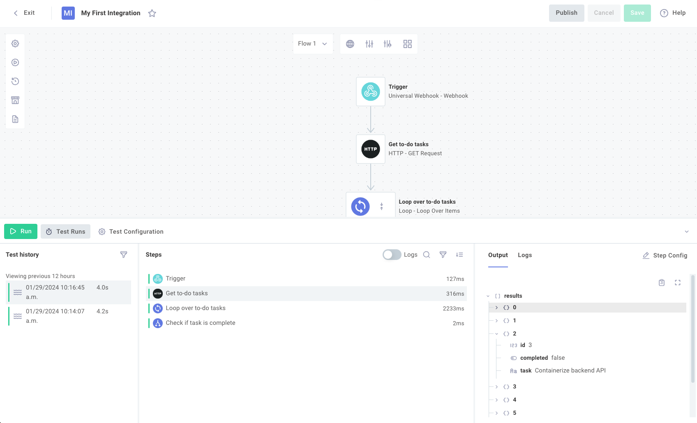The height and width of the screenshot is (423, 697).
Task: Click the star favorite icon beside integration name
Action: click(152, 13)
